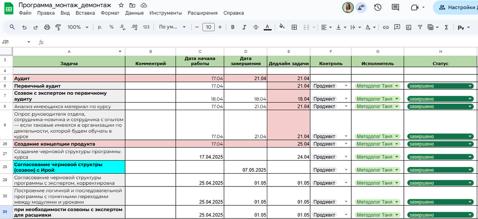Click the Настройки Доступа share button

pos(456,7)
